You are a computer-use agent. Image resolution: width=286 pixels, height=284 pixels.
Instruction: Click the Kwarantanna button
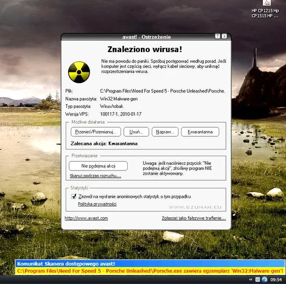click(200, 132)
